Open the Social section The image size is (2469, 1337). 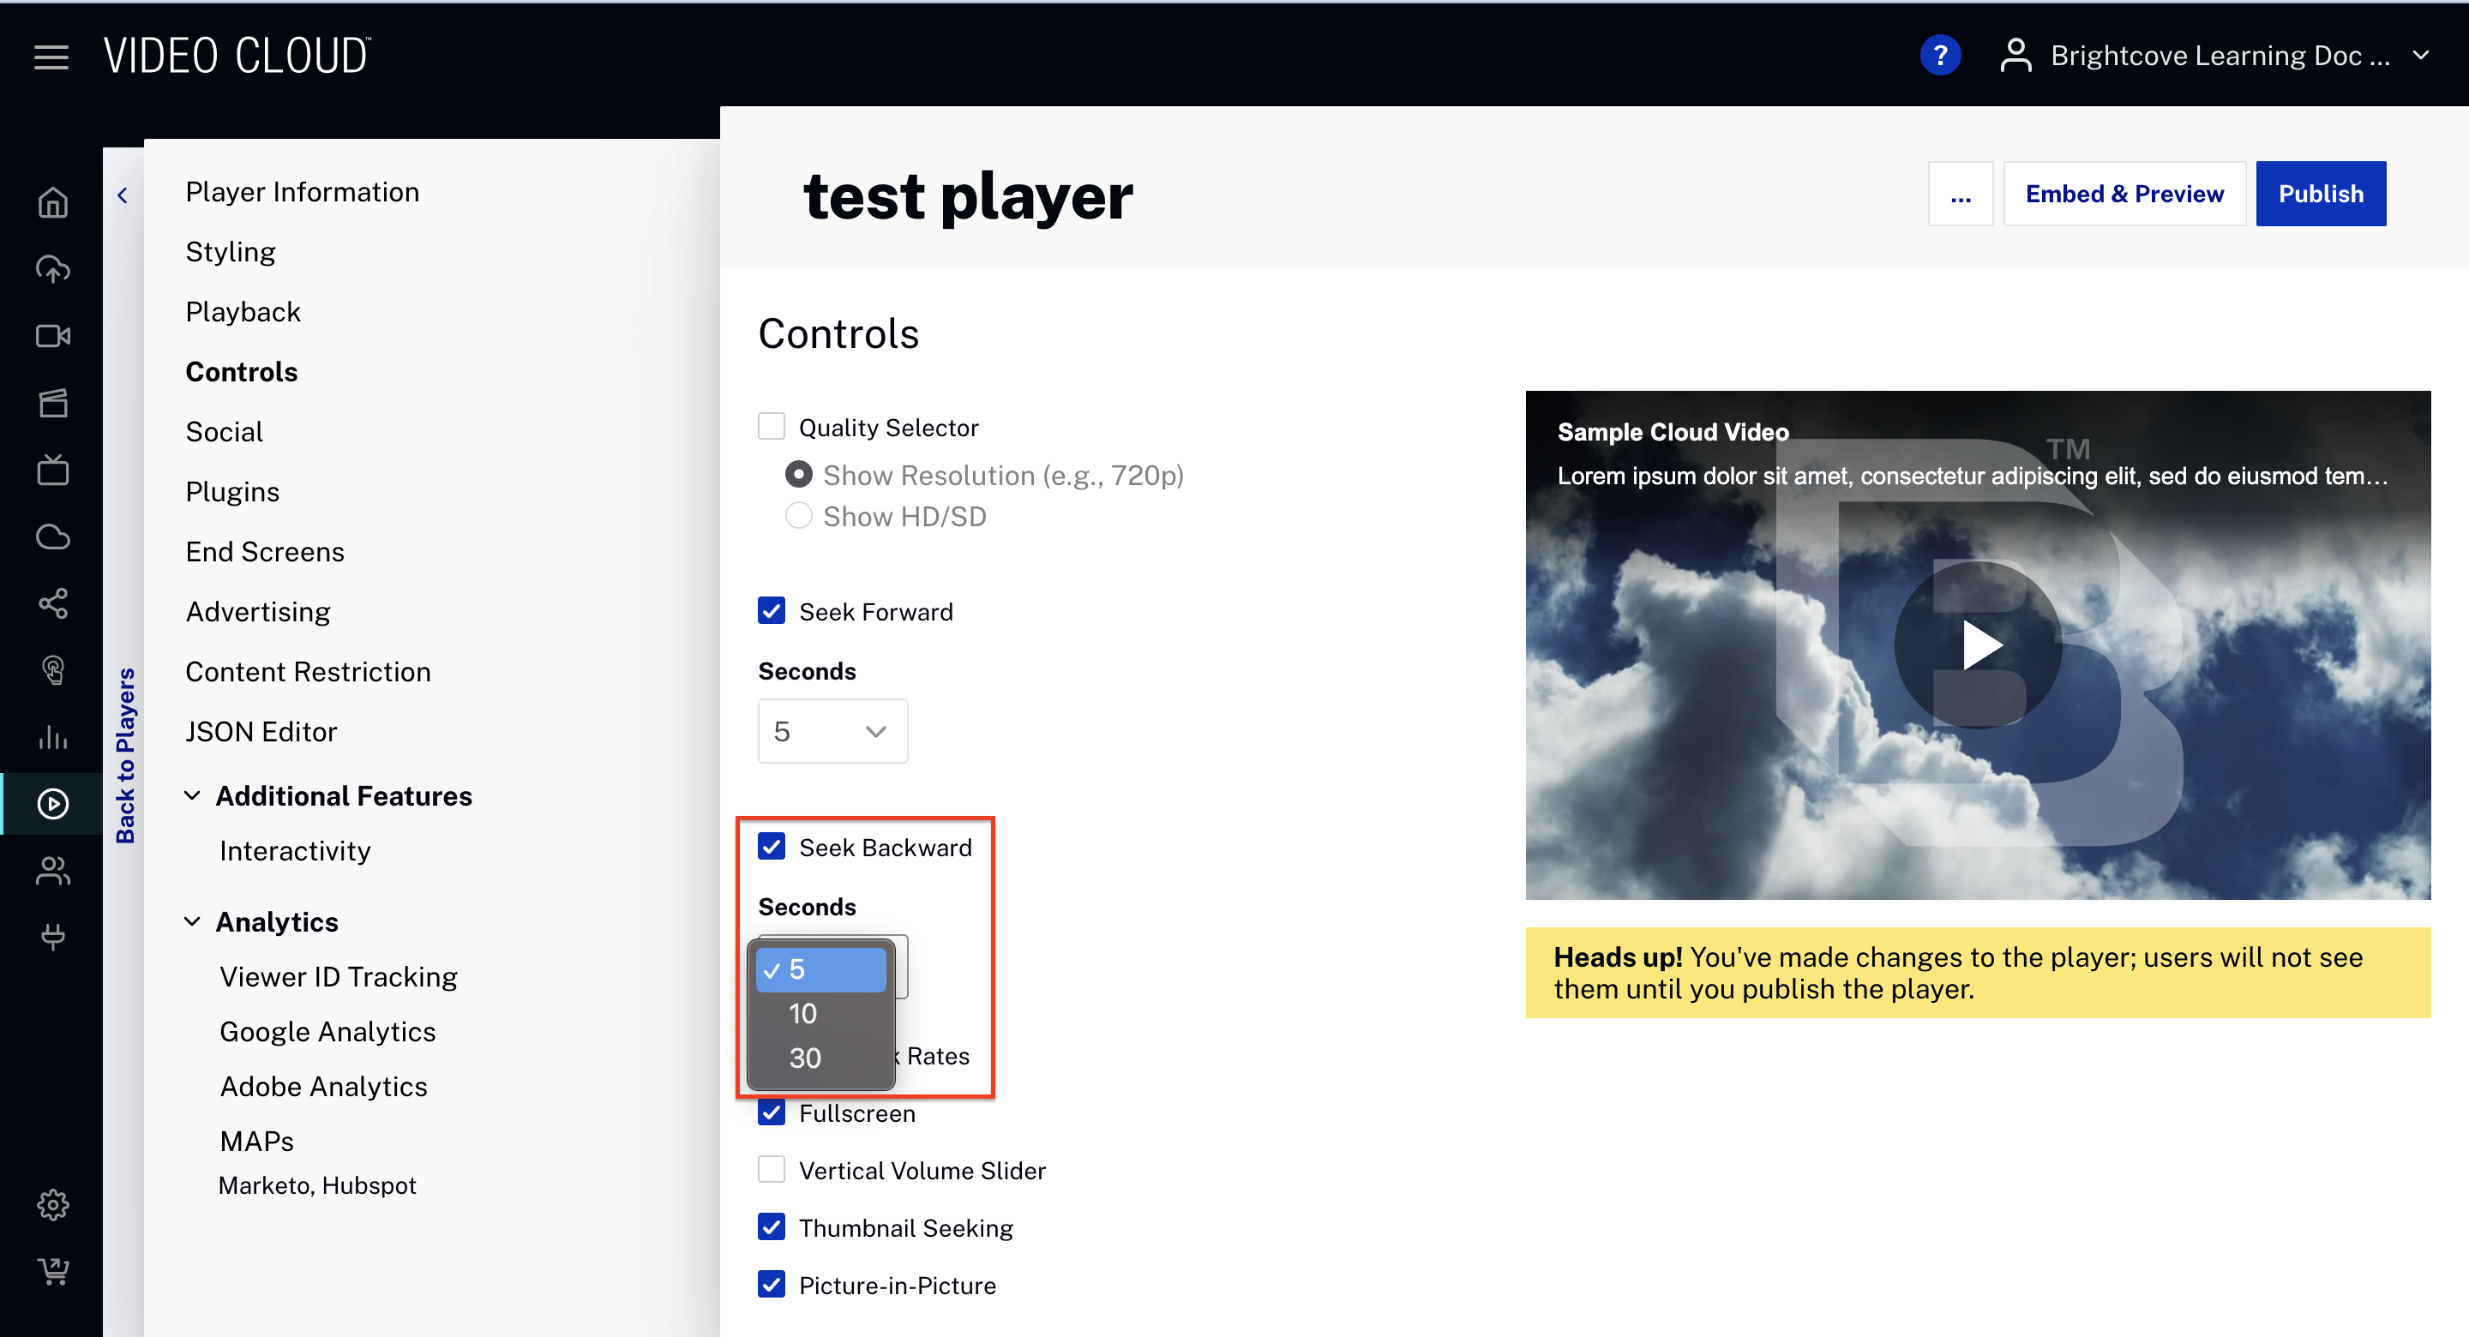tap(223, 431)
